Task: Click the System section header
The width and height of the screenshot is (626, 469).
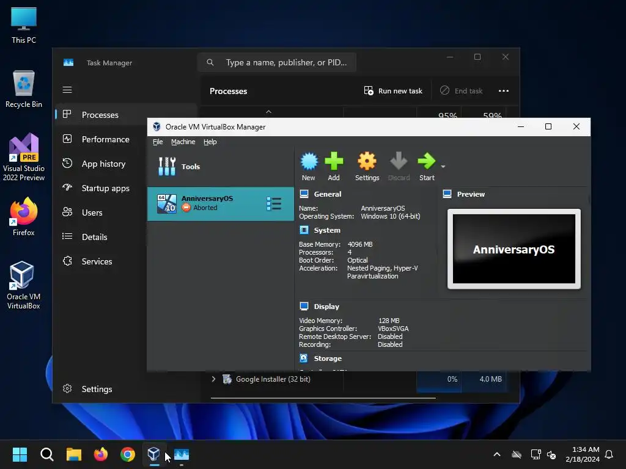Action: [x=327, y=230]
